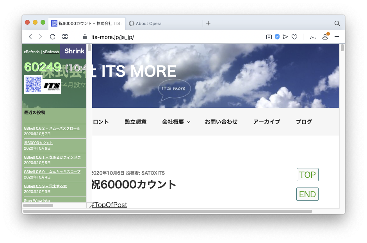Open the お問い合わせ menu item
This screenshot has width=367, height=243.
[221, 122]
